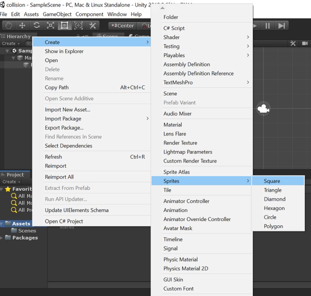The width and height of the screenshot is (311, 296).
Task: Select the combined Transform tool
Action: click(79, 26)
